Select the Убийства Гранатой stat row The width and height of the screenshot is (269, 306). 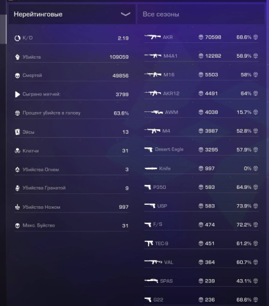tap(72, 188)
